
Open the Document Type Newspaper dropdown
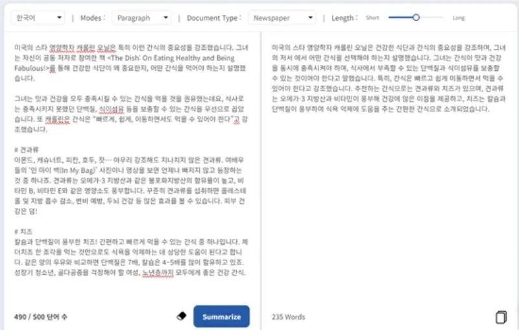(x=282, y=18)
